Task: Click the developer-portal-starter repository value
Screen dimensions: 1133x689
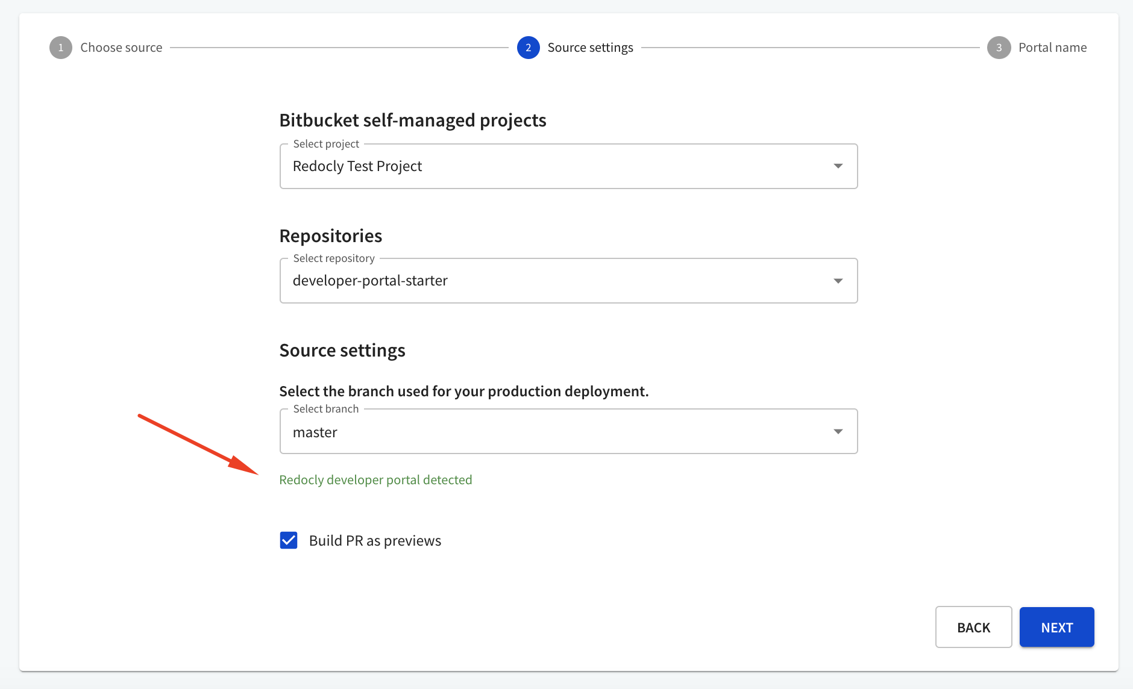Action: 370,281
